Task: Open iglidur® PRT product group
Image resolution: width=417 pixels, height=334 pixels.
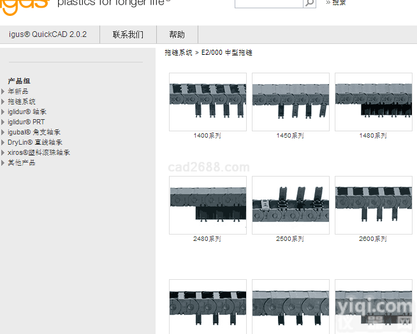Action: pyautogui.click(x=26, y=122)
